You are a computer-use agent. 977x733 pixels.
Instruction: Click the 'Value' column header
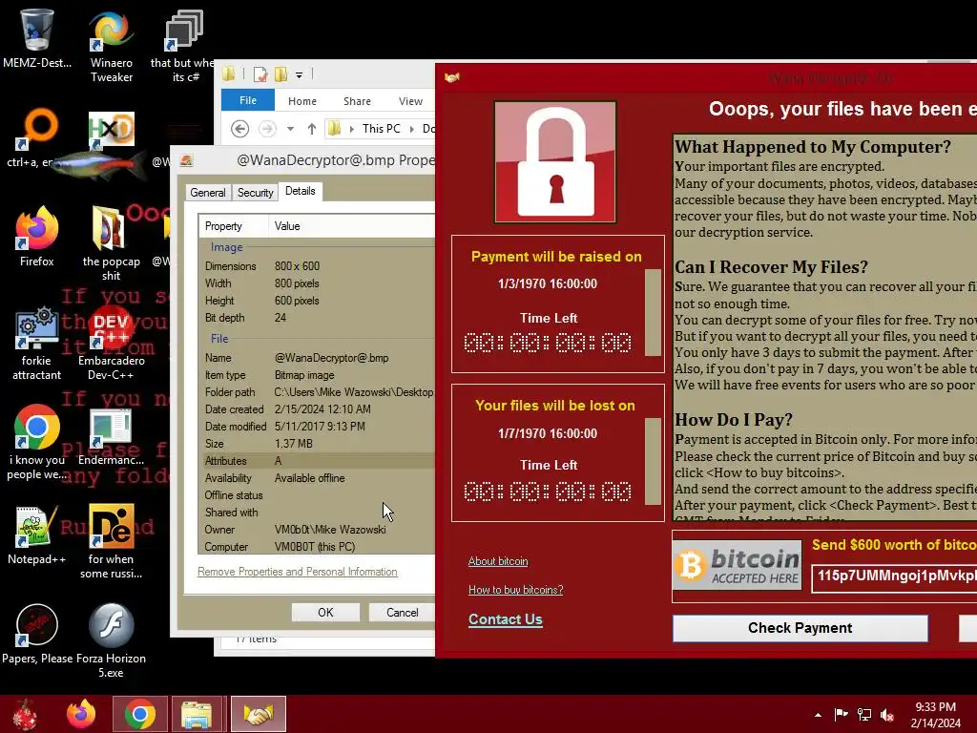point(352,226)
